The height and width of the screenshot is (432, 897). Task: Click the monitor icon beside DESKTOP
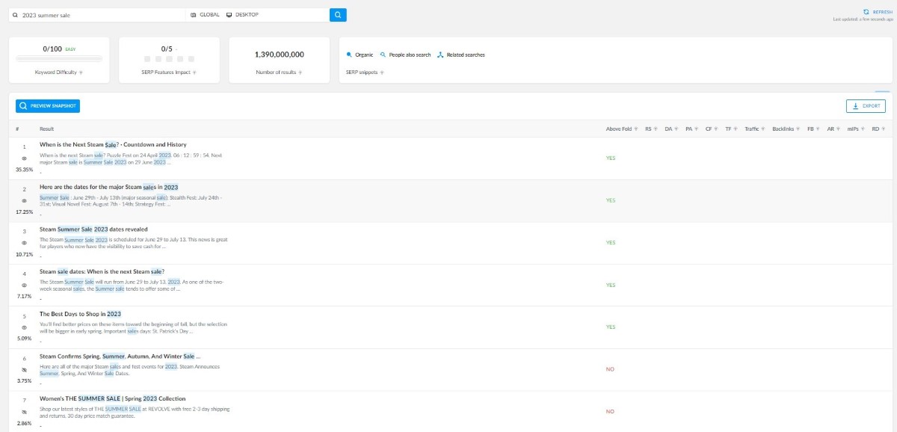pos(229,14)
